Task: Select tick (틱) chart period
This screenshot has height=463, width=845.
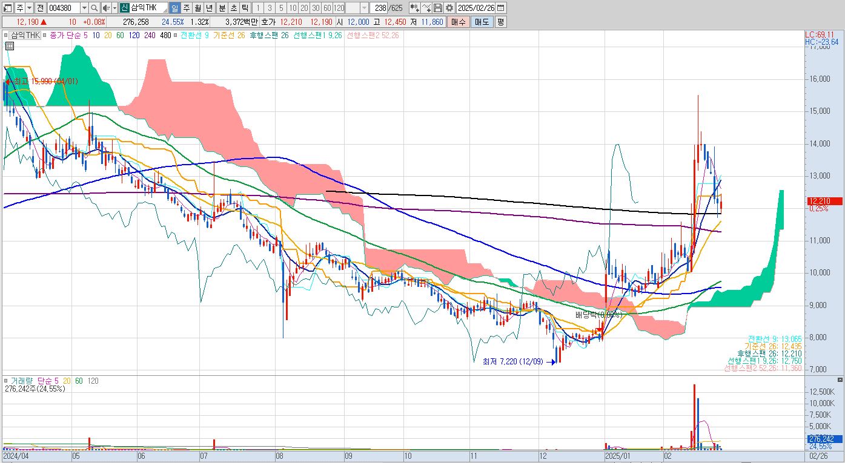Action: click(x=244, y=8)
